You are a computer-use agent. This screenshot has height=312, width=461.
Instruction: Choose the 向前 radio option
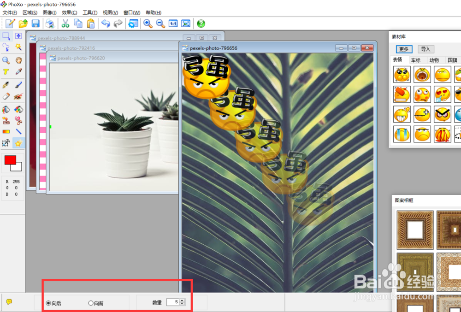click(x=96, y=303)
